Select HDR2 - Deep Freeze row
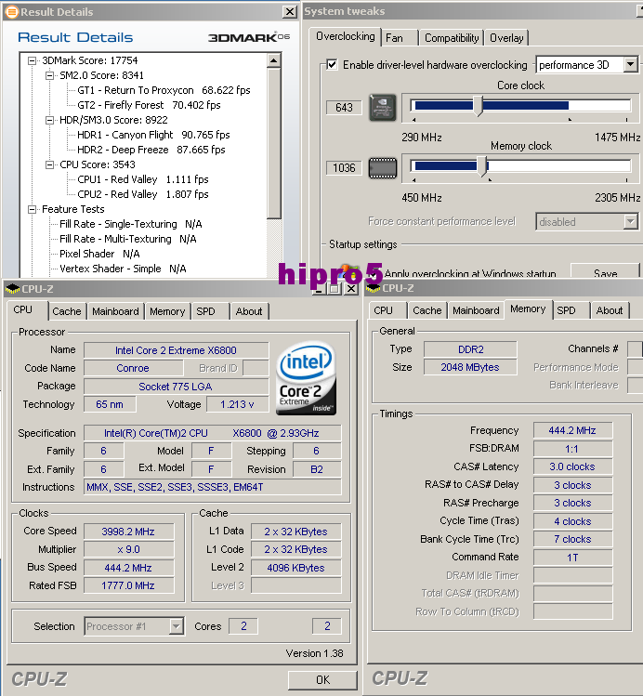Image resolution: width=643 pixels, height=696 pixels. (151, 150)
